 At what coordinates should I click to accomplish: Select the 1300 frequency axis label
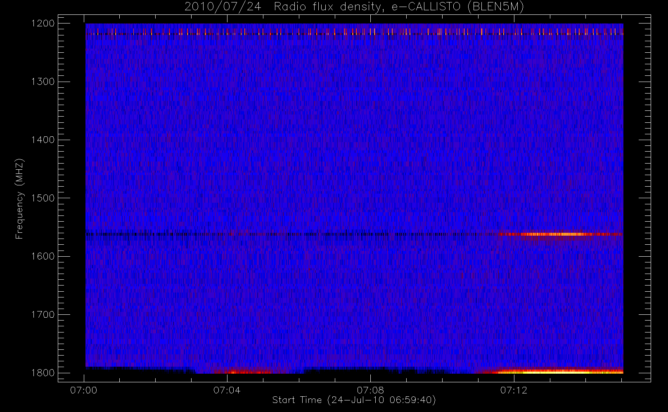(43, 82)
